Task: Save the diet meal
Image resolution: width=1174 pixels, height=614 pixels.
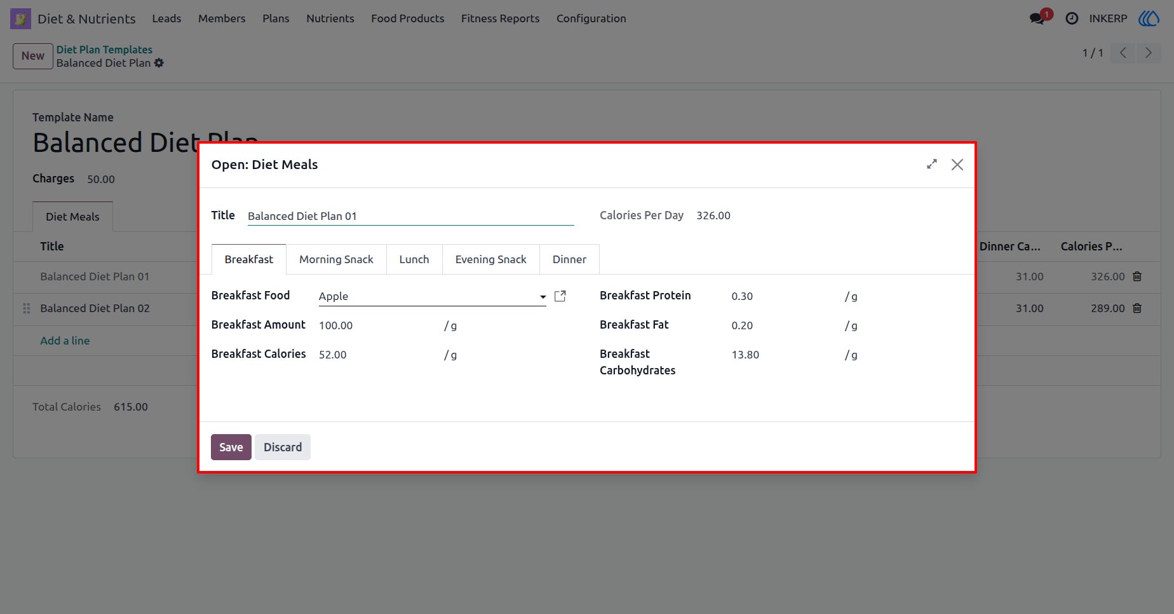Action: 231,447
